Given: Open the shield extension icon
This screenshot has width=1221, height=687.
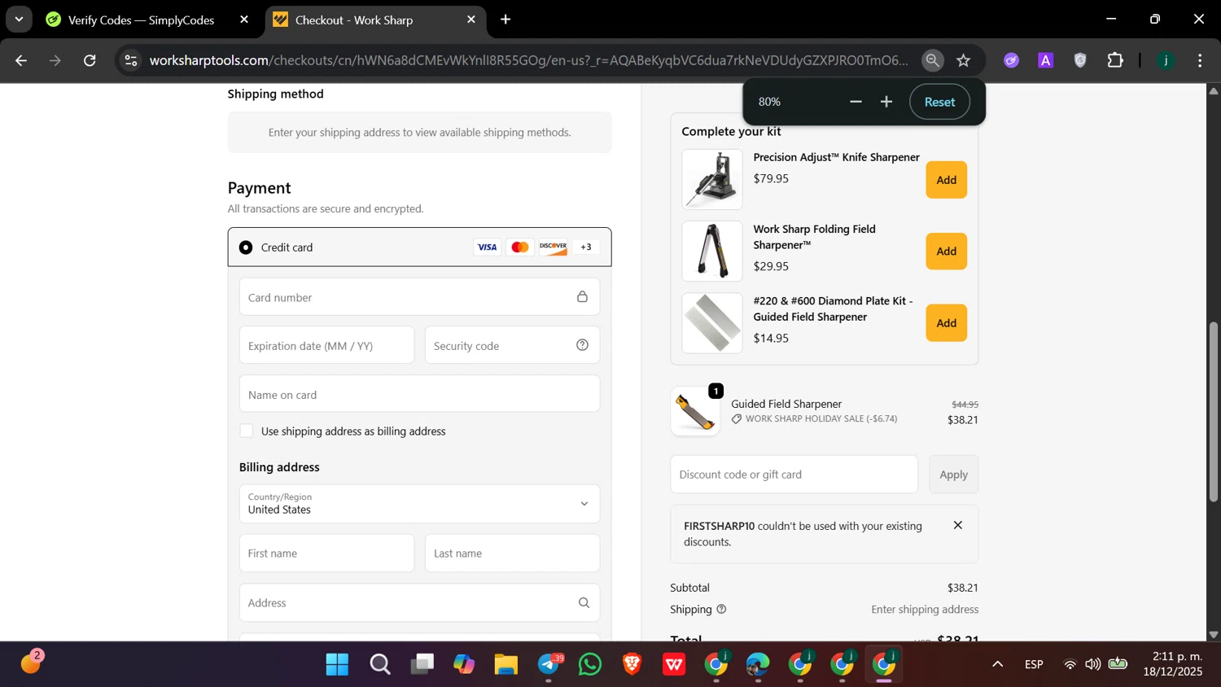Looking at the screenshot, I should (x=1080, y=60).
